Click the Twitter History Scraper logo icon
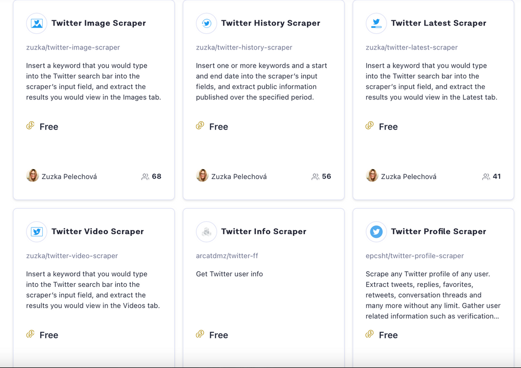 coord(206,23)
